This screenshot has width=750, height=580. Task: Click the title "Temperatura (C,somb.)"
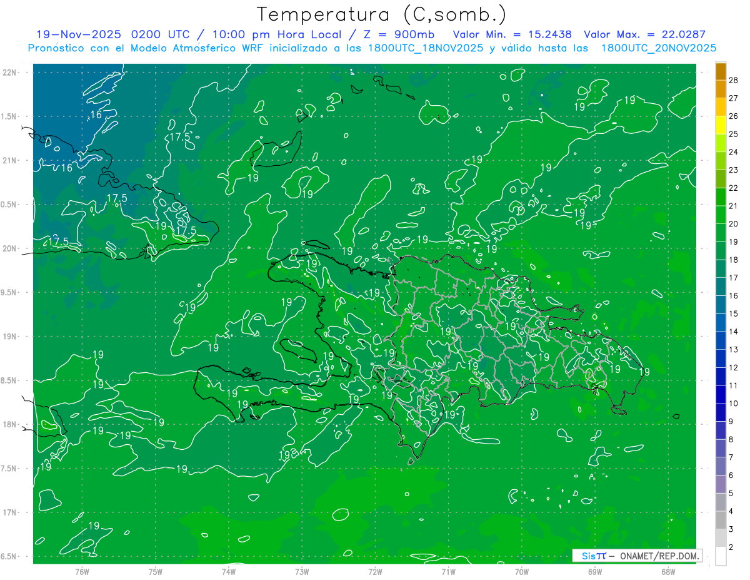(382, 14)
